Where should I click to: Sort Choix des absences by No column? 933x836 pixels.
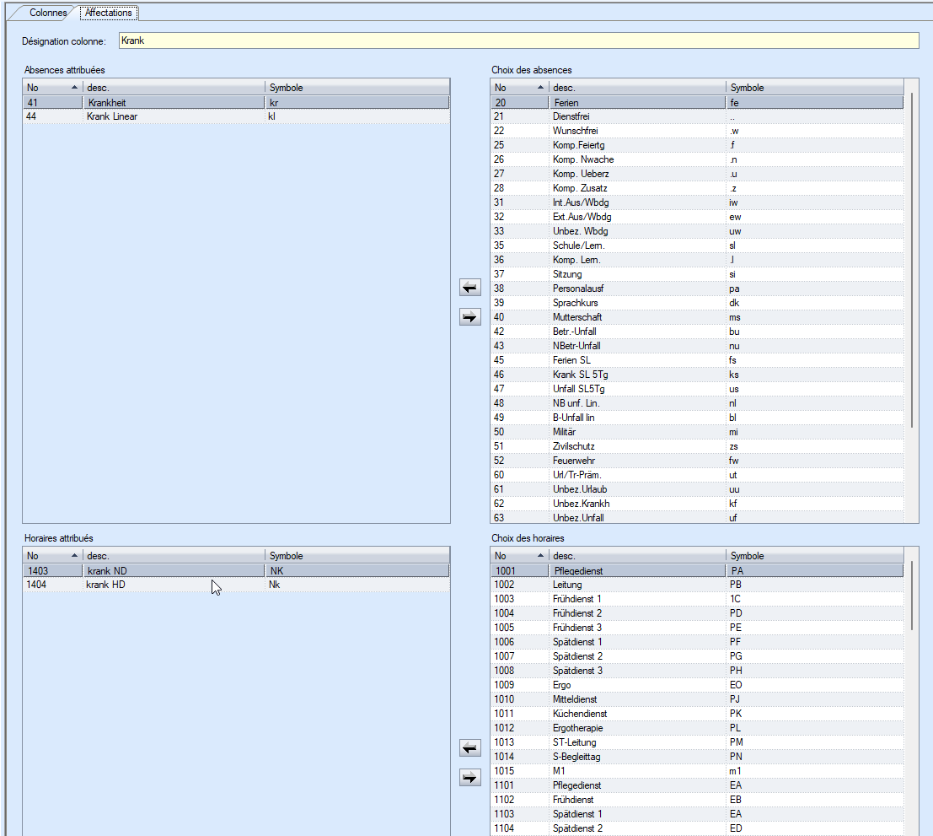518,88
